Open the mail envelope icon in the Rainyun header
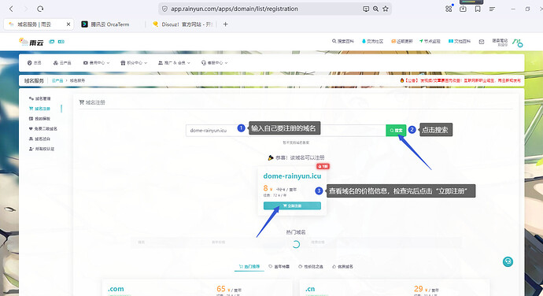Image resolution: width=543 pixels, height=296 pixels. [482, 42]
